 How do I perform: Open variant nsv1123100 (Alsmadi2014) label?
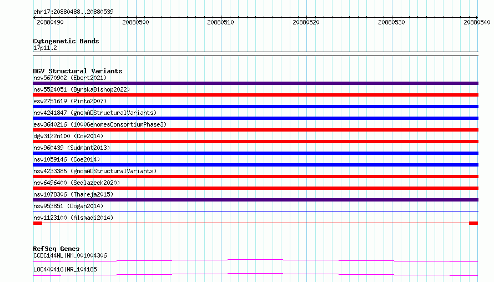coord(73,218)
